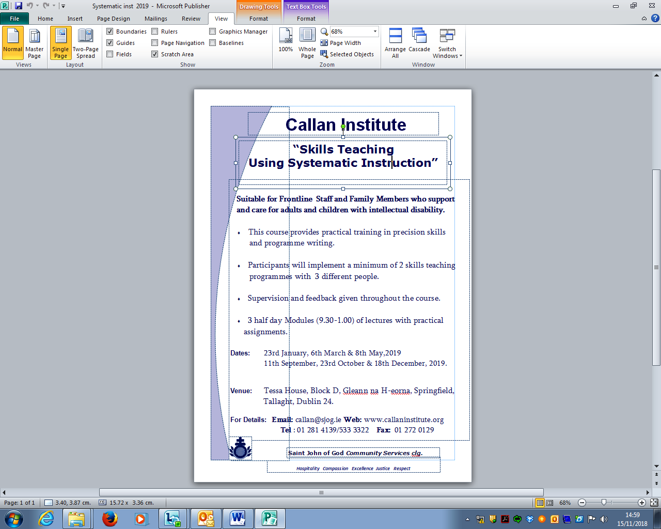The image size is (661, 529).
Task: Click the vertical scrollbar thumb
Action: coord(656,268)
